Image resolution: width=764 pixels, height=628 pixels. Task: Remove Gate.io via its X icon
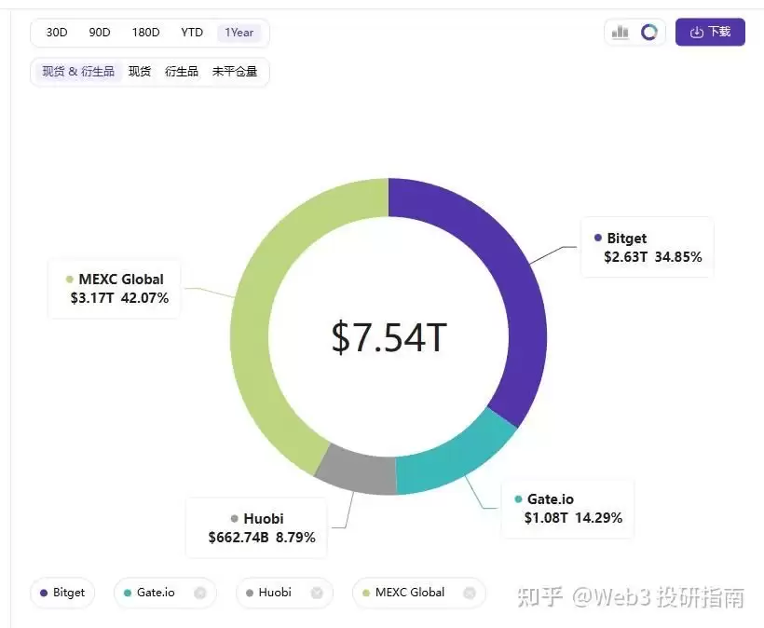pyautogui.click(x=201, y=593)
